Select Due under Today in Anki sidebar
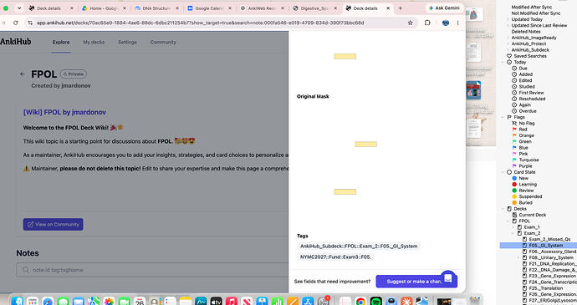This screenshot has width=577, height=305. [x=523, y=69]
